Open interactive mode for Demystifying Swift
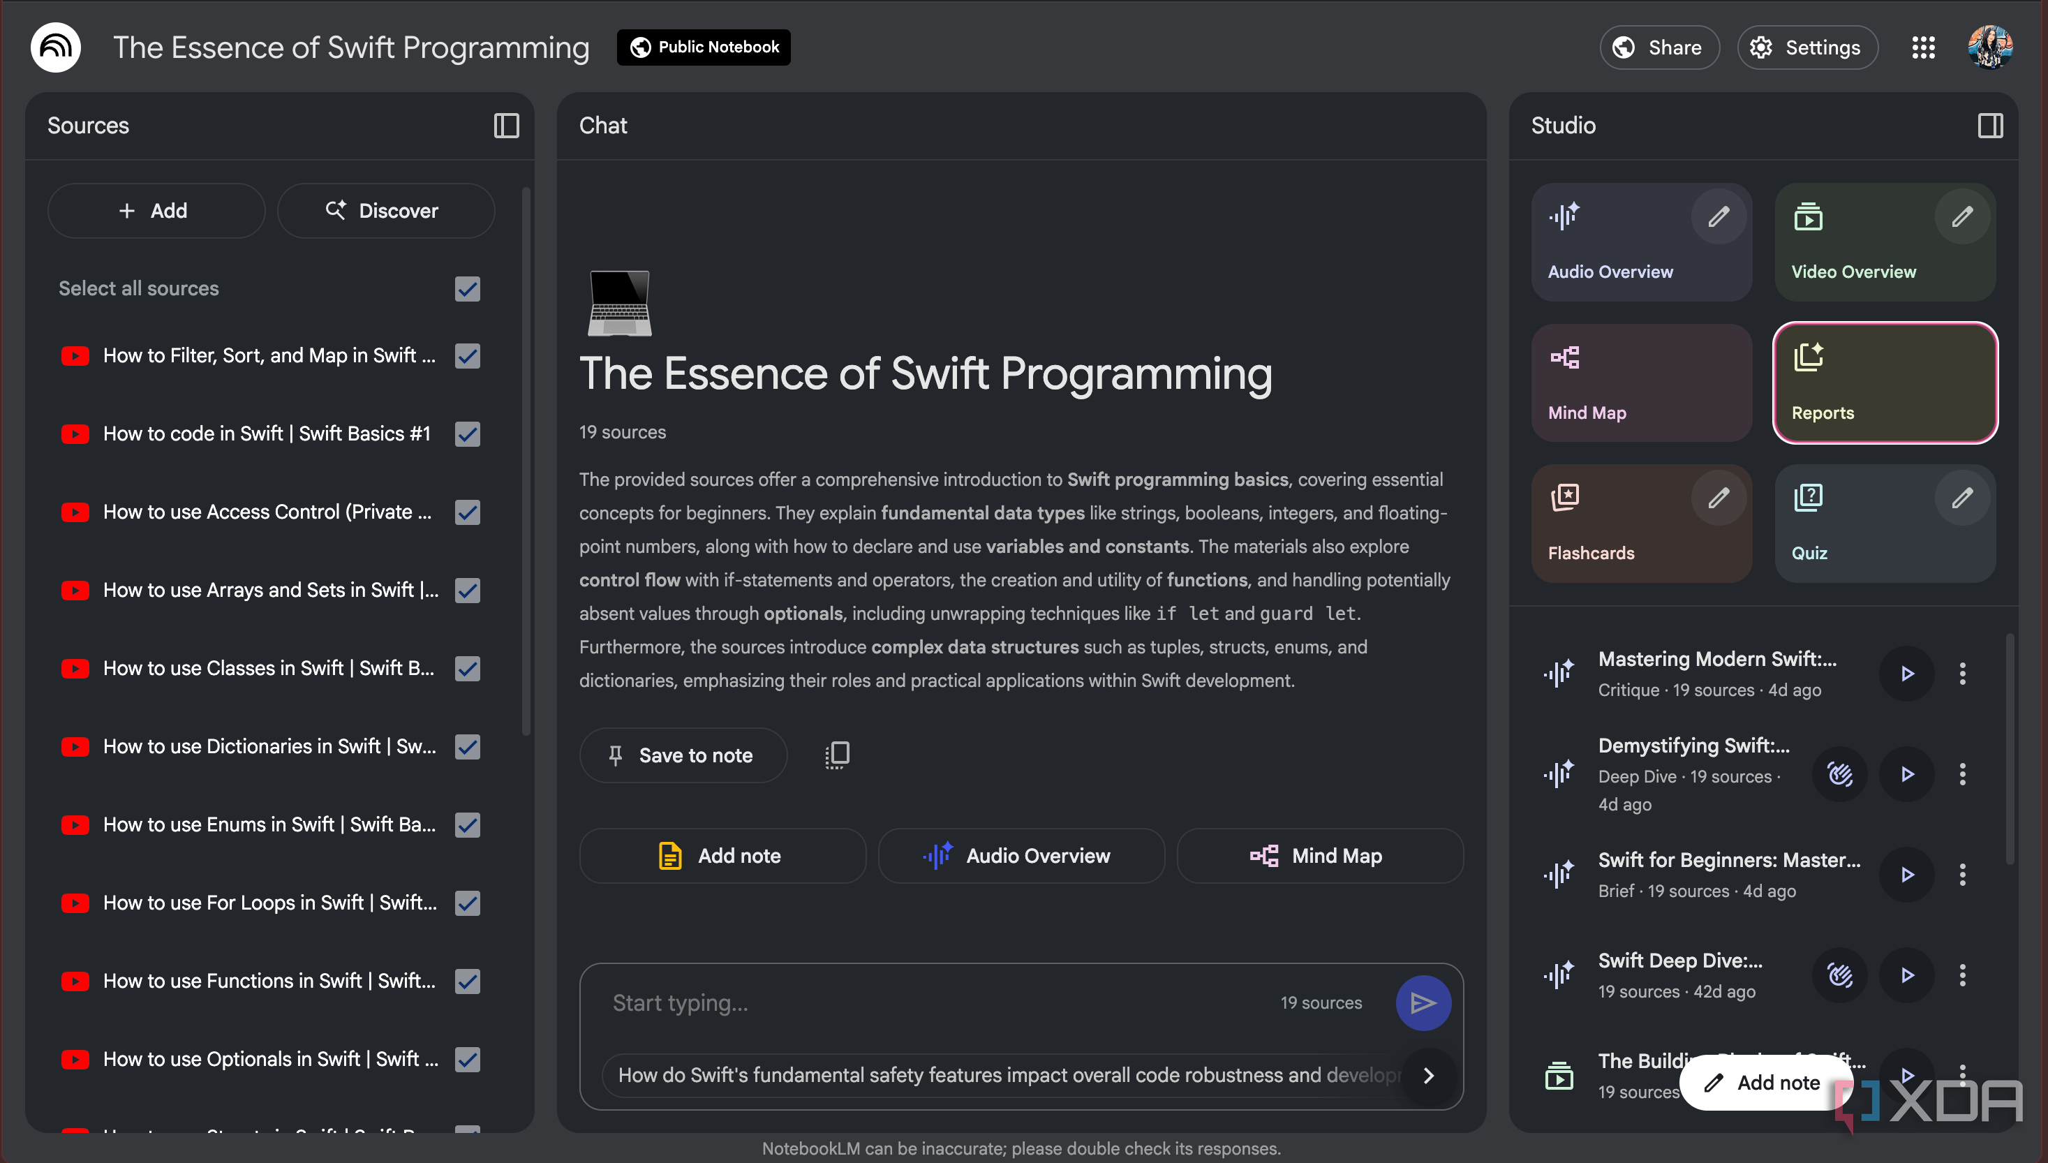Viewport: 2048px width, 1163px height. click(1839, 774)
